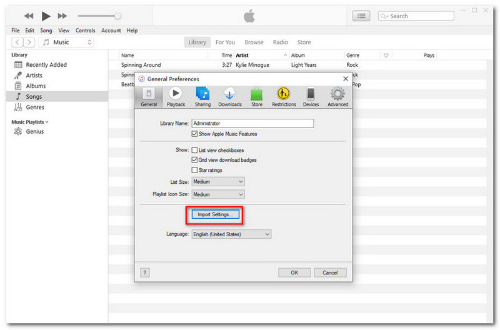Open the Restrictions preferences pane
Image resolution: width=500 pixels, height=330 pixels.
pos(284,97)
